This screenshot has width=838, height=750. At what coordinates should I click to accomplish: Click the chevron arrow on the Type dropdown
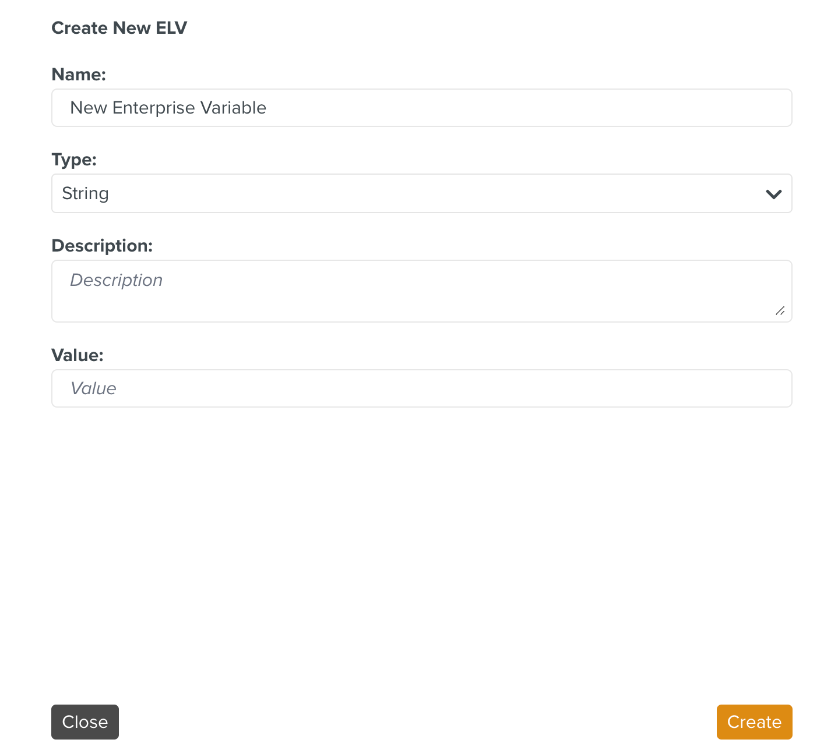(x=773, y=194)
